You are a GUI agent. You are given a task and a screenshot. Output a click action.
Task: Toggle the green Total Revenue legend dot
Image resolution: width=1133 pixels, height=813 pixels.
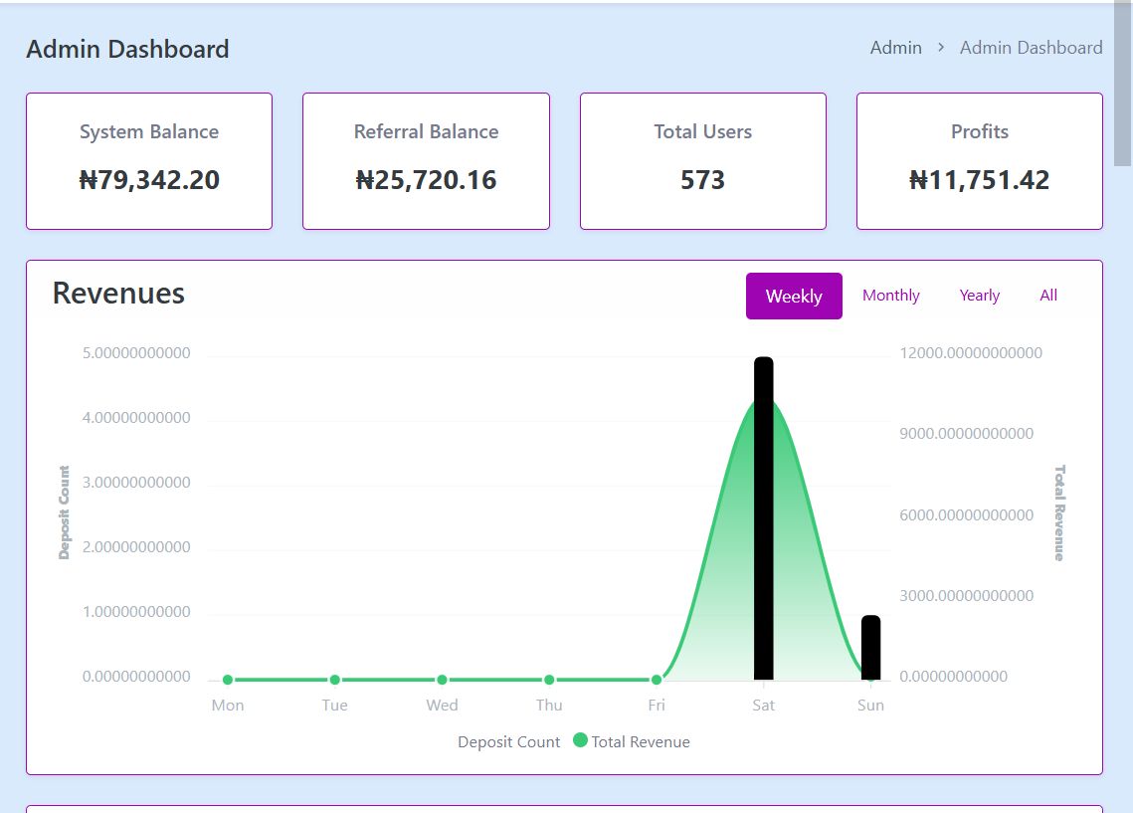pyautogui.click(x=581, y=741)
